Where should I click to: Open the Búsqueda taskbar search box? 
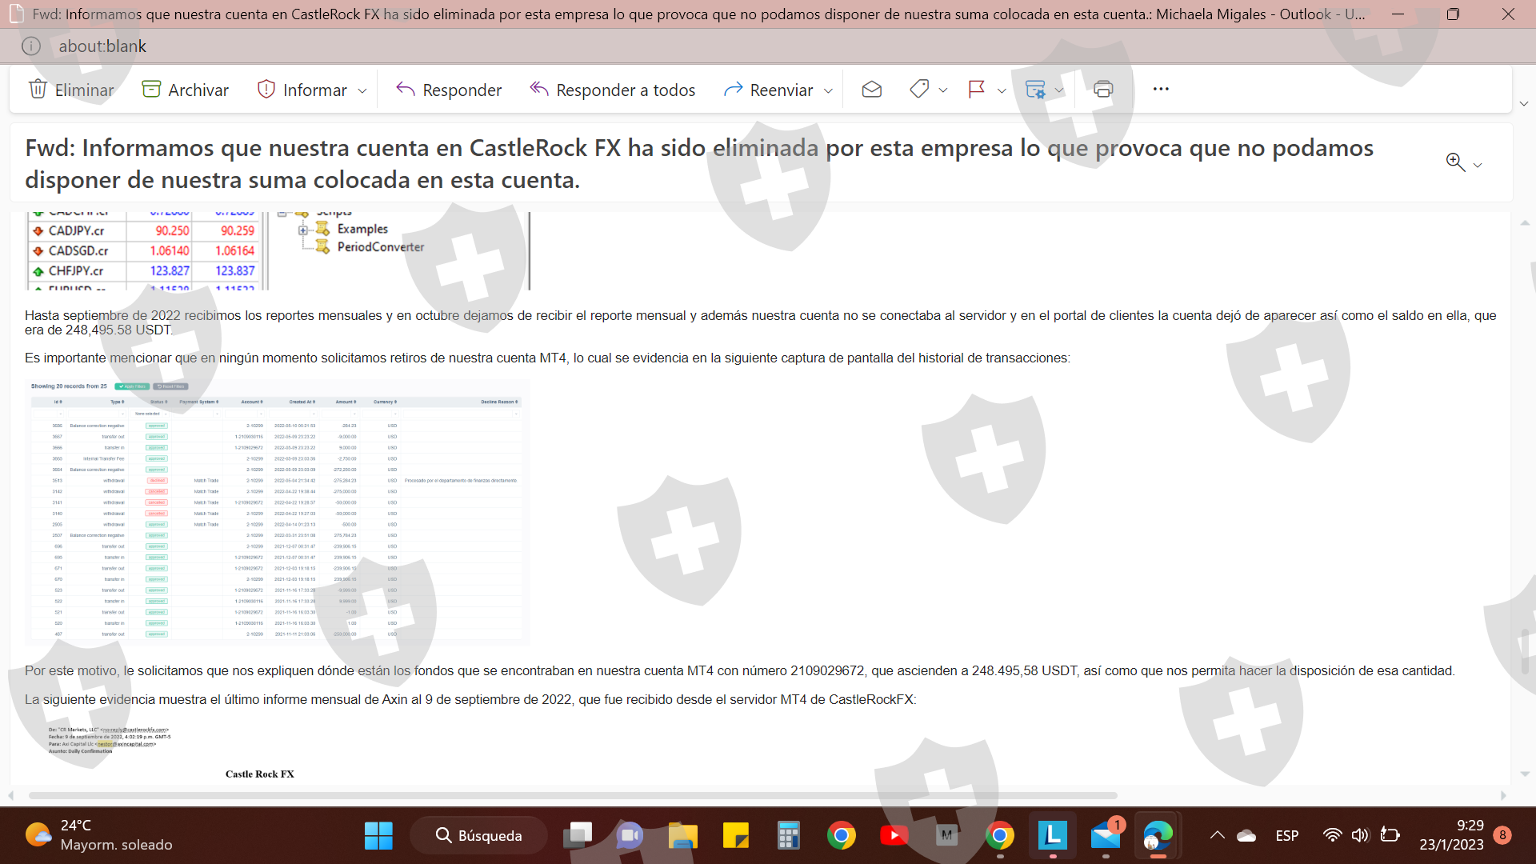[x=478, y=836]
